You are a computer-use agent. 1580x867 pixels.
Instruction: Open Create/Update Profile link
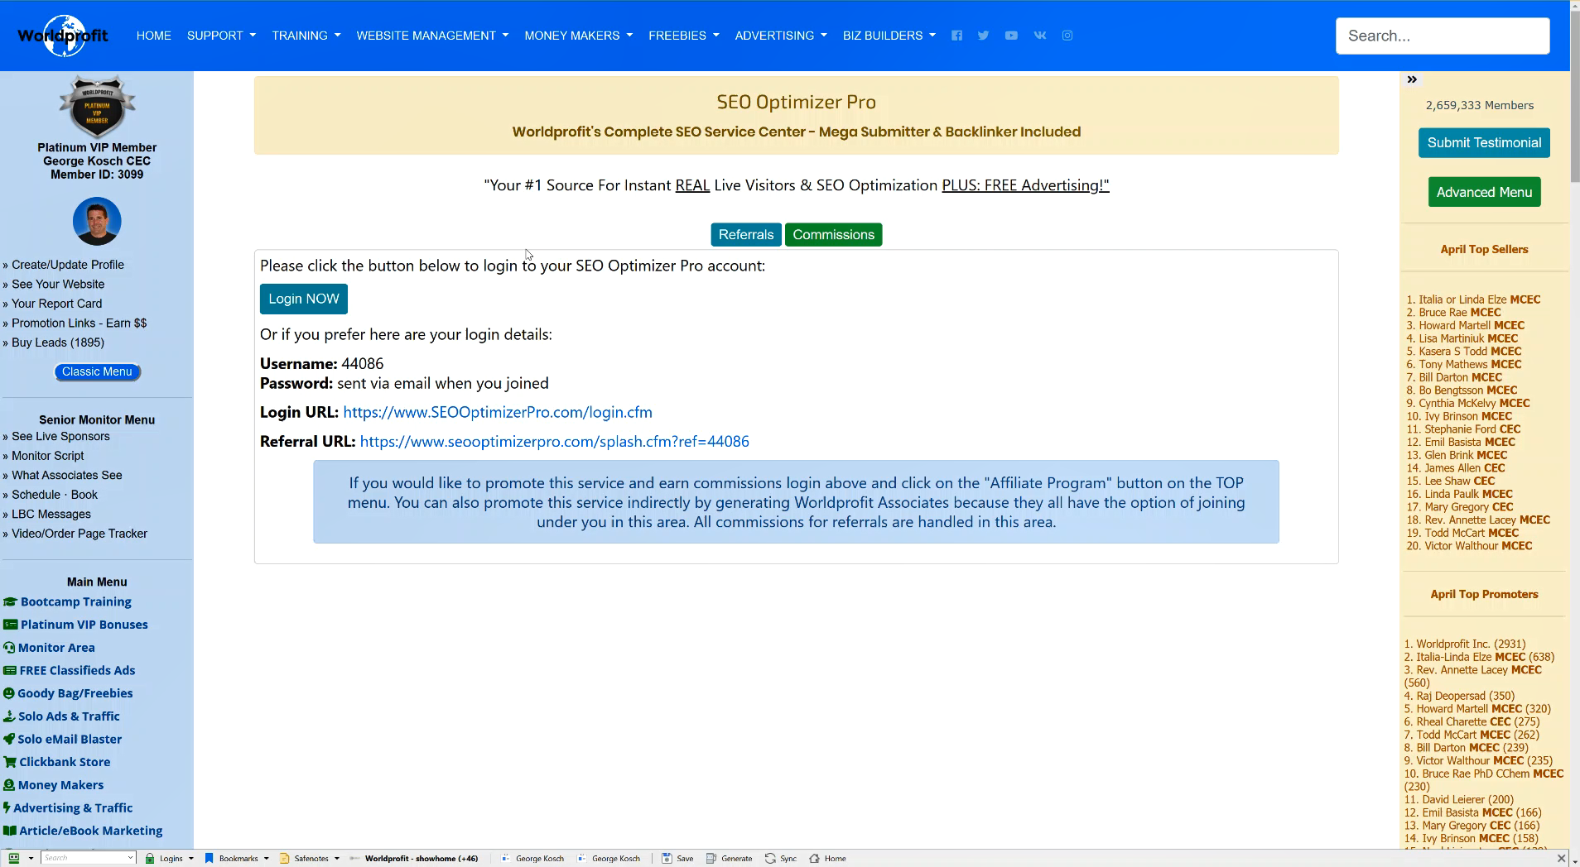[67, 265]
